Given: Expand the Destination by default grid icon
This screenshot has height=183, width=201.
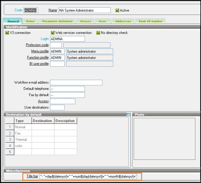Looking at the screenshot, I should [x=128, y=114].
